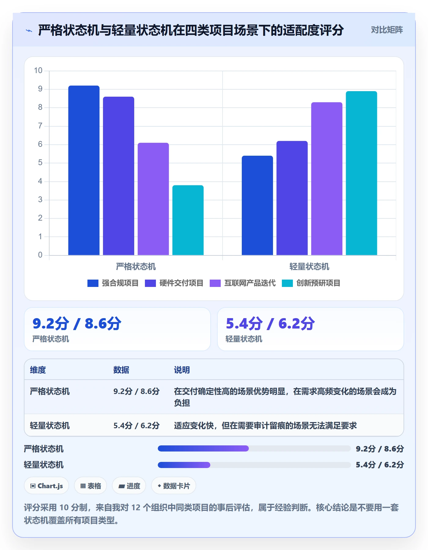This screenshot has width=428, height=550.
Task: Toggle the 强合规项目 legend swatch
Action: click(x=93, y=283)
